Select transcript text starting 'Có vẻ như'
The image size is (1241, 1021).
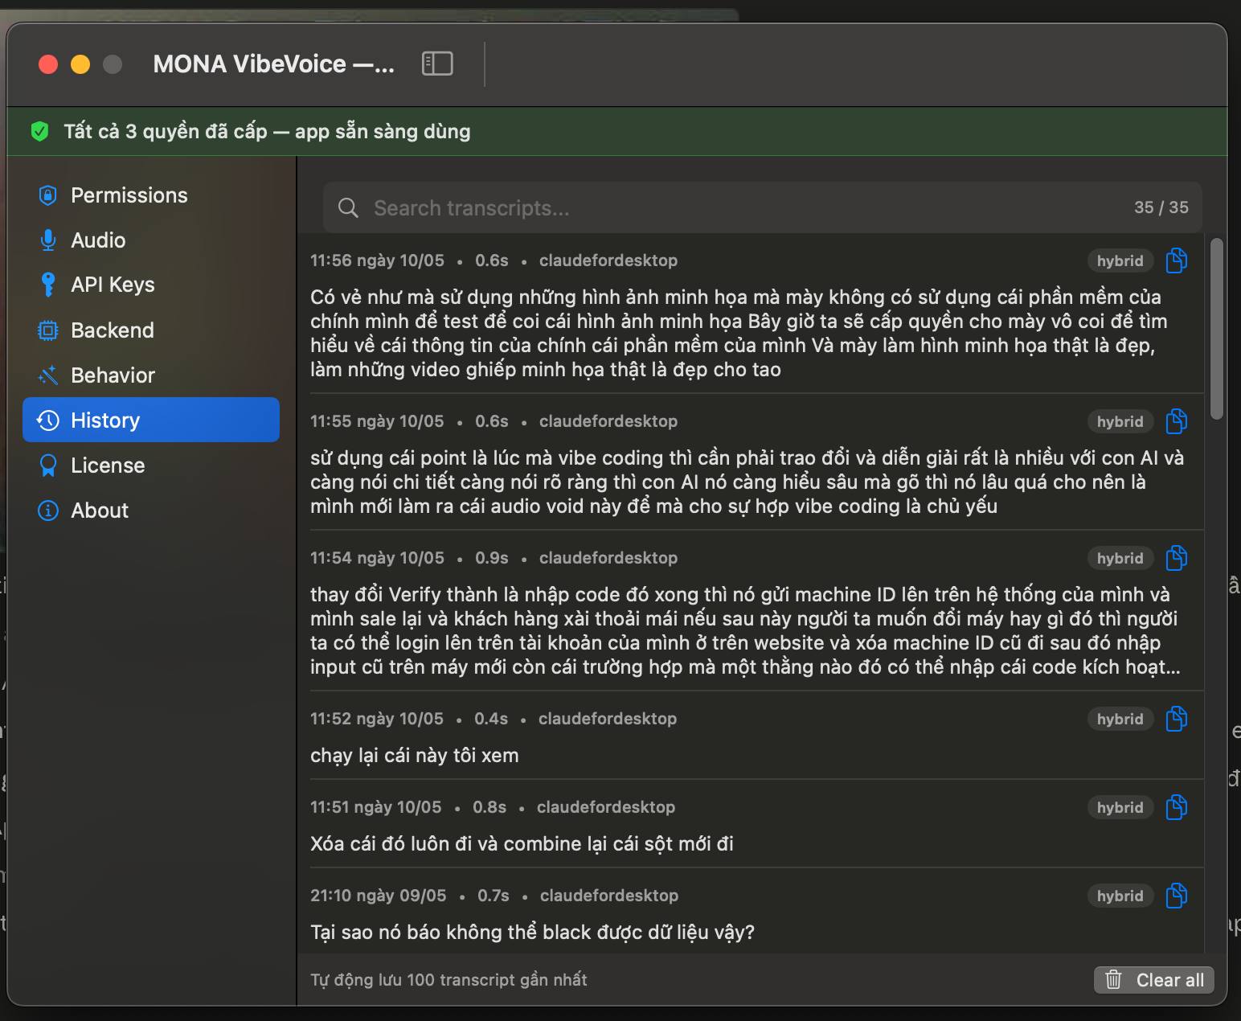pyautogui.click(x=738, y=334)
